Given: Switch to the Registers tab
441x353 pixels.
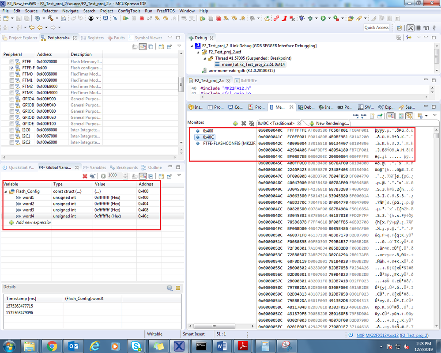Looking at the screenshot, I should click(x=92, y=38).
